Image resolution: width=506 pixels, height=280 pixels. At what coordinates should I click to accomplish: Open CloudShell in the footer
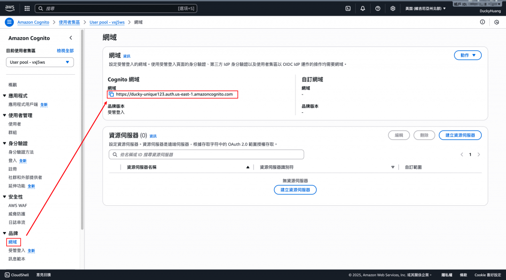click(17, 275)
